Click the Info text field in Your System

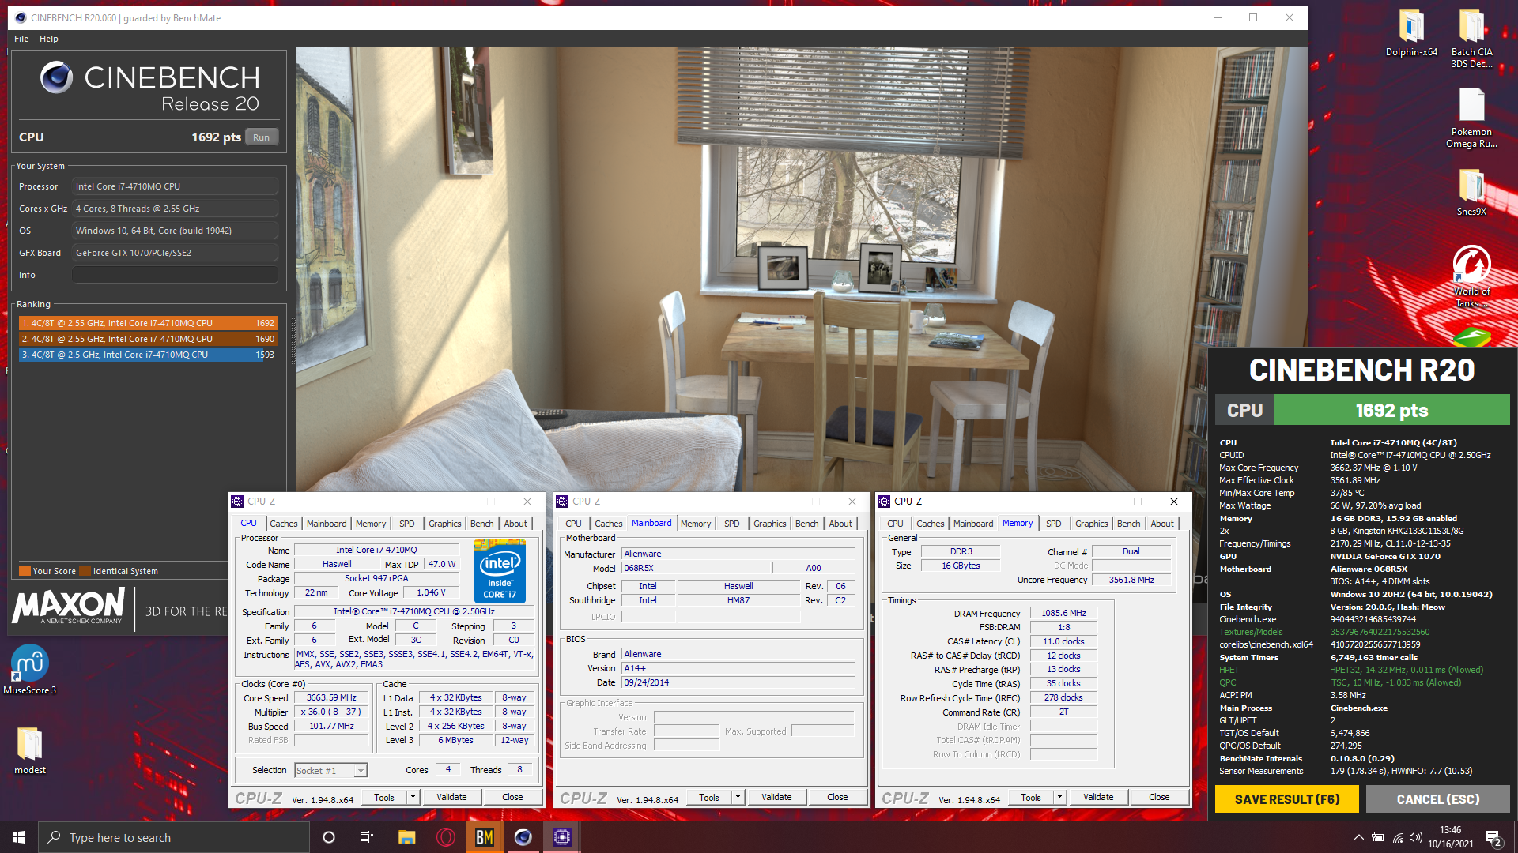tap(175, 275)
